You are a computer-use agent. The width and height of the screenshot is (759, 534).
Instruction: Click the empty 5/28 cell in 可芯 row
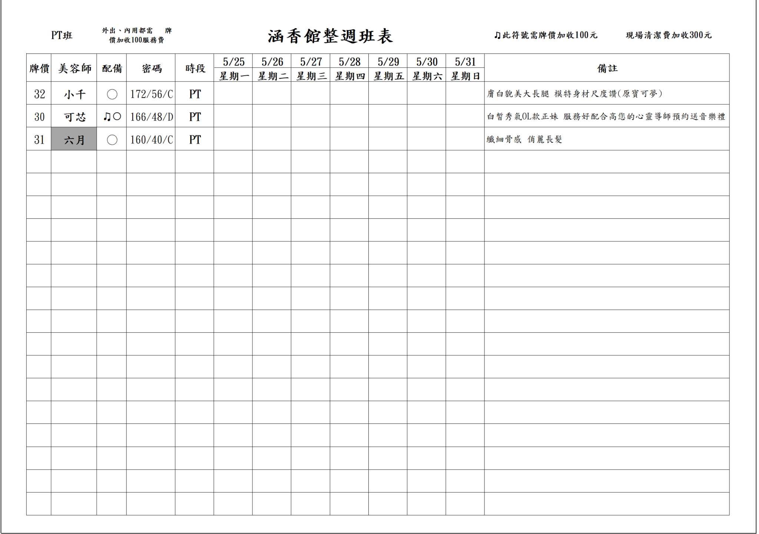[349, 116]
